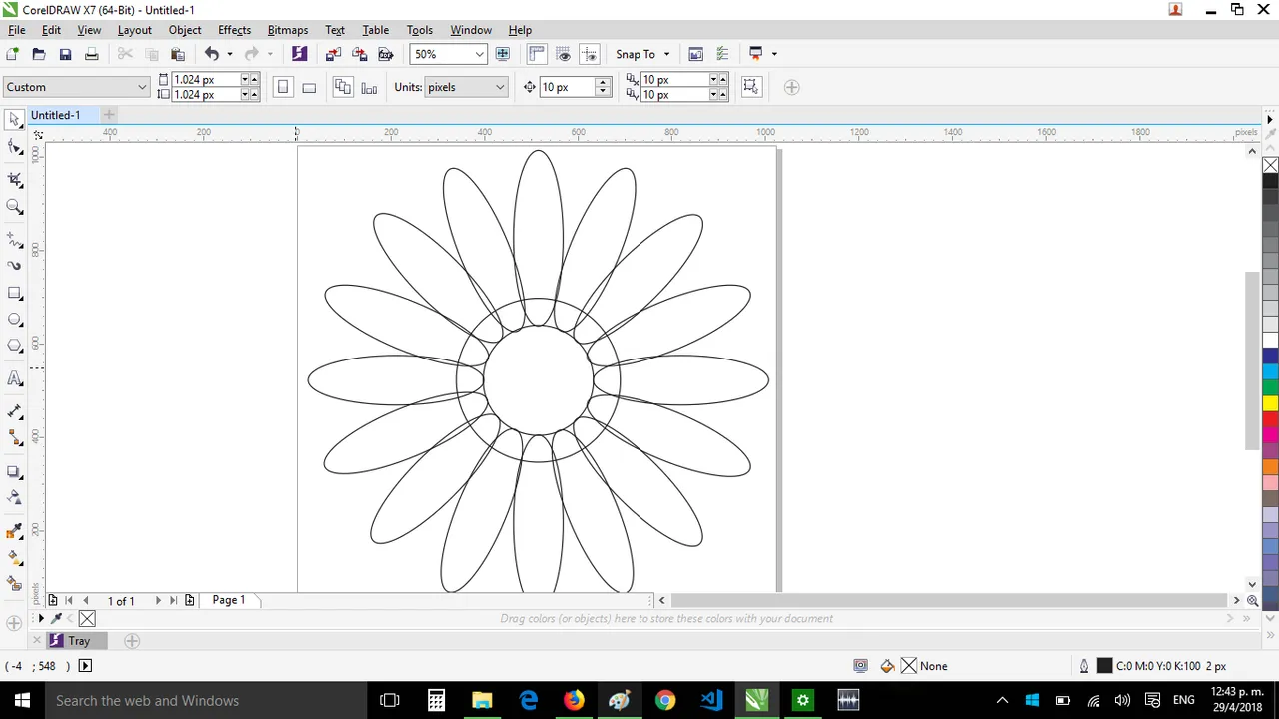Select the Freehand drawing tool
The height and width of the screenshot is (719, 1279).
coord(14,240)
